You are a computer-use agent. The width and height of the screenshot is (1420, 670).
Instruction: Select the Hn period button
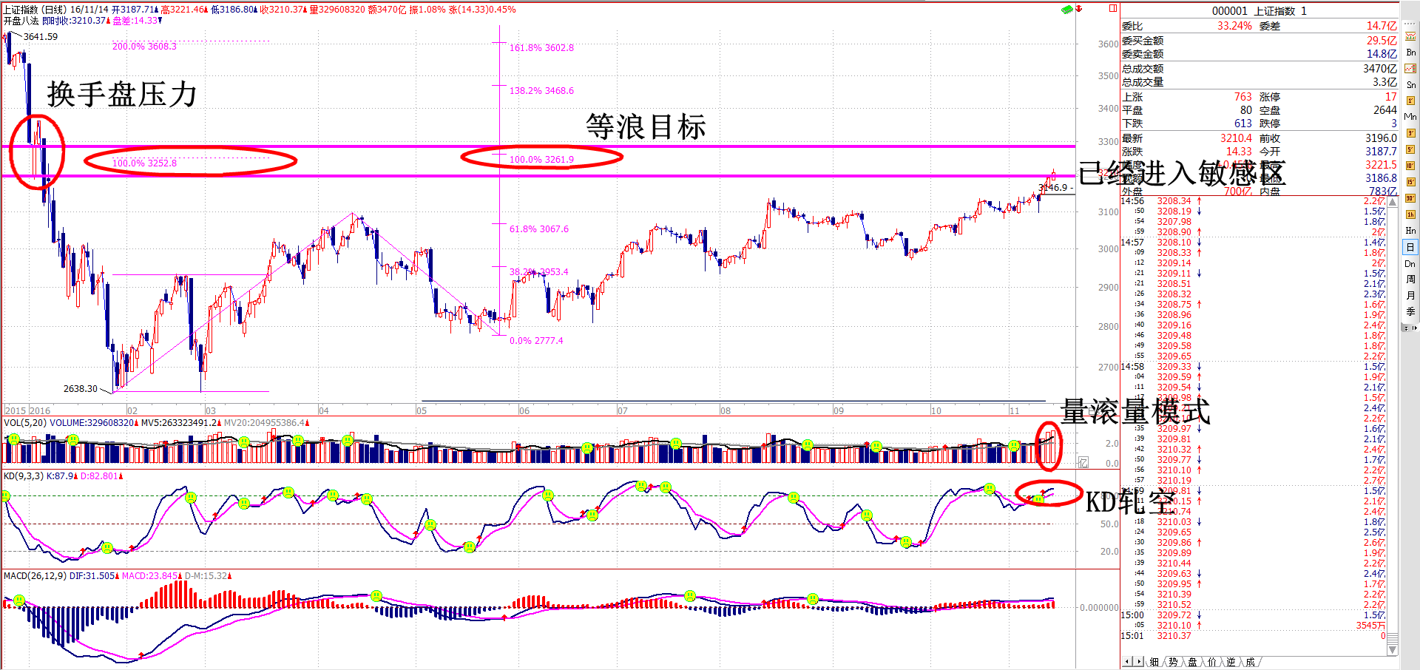point(1410,231)
